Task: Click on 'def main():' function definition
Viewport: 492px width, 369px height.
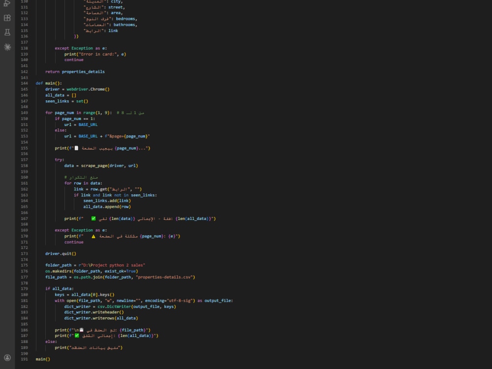Action: click(49, 83)
